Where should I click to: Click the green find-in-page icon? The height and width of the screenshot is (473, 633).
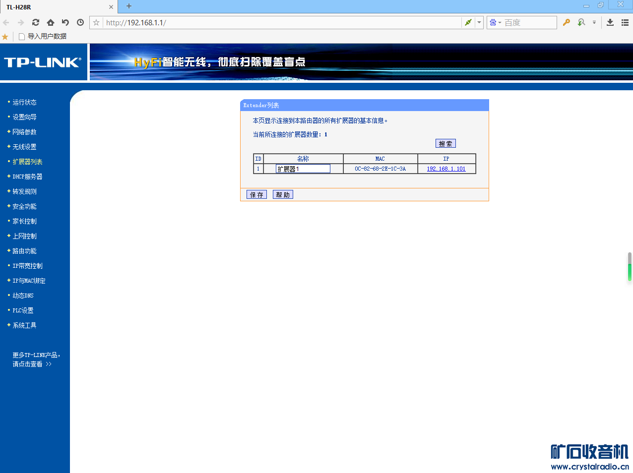coord(581,22)
